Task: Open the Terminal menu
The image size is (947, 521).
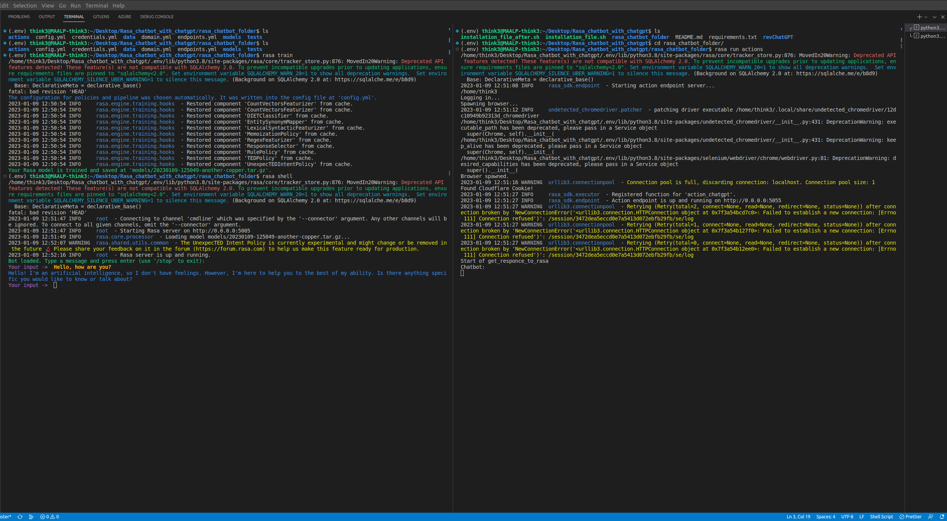Action: click(x=97, y=6)
